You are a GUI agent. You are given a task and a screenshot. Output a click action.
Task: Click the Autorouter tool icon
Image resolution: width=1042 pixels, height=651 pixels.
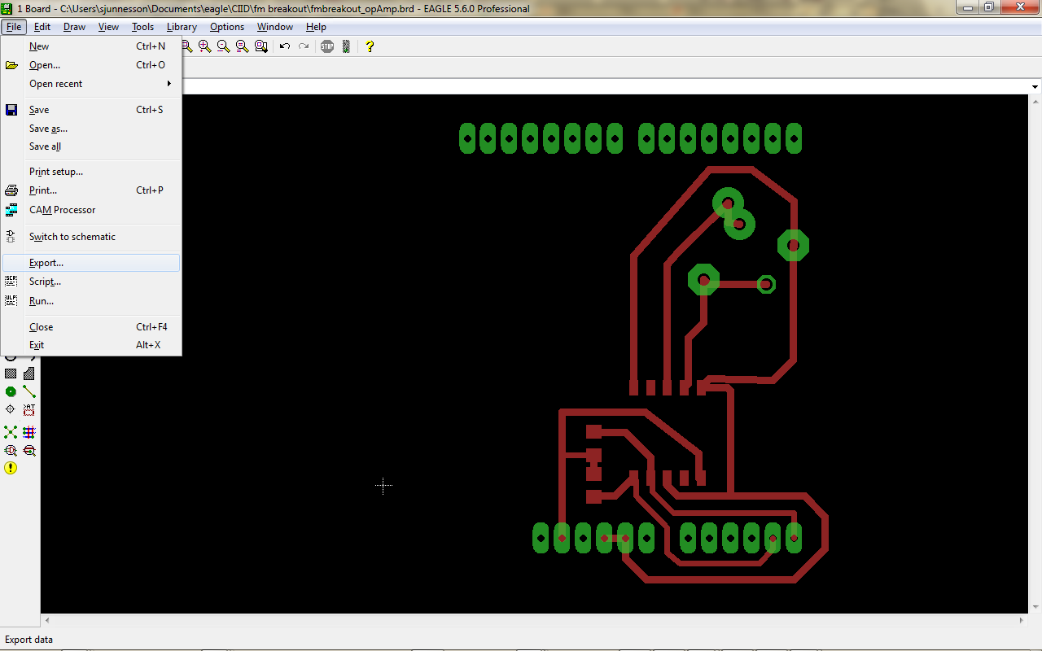[29, 432]
